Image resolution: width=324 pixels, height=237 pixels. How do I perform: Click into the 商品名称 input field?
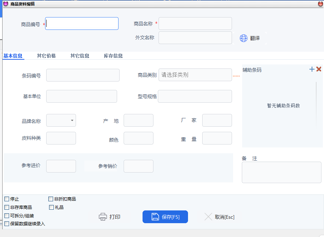click(x=195, y=24)
